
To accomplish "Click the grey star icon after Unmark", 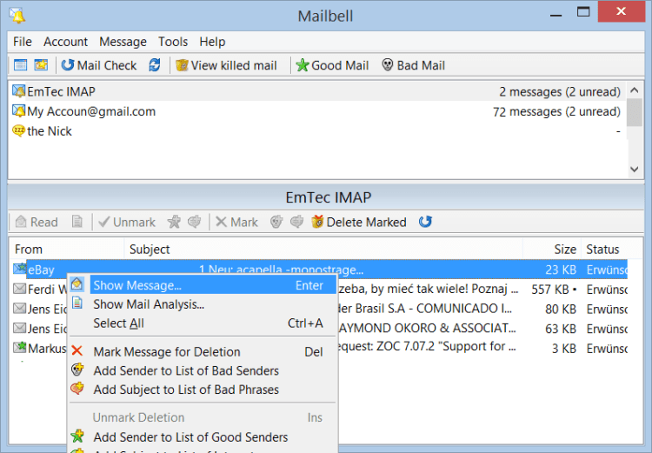I will (174, 222).
